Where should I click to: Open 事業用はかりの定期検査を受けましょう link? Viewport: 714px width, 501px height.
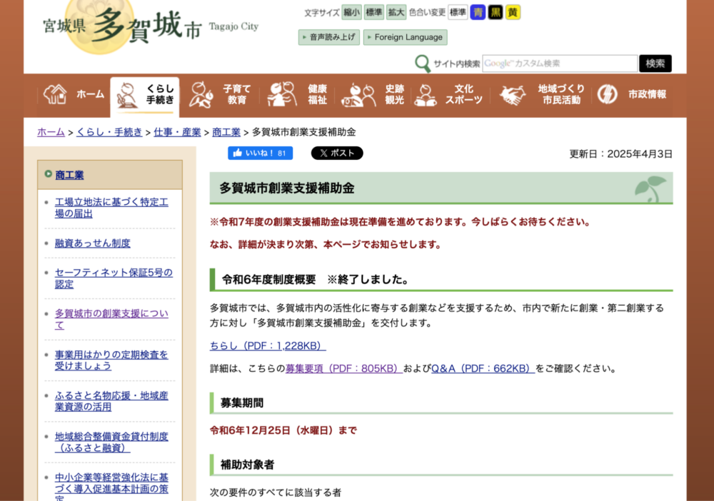pos(111,360)
